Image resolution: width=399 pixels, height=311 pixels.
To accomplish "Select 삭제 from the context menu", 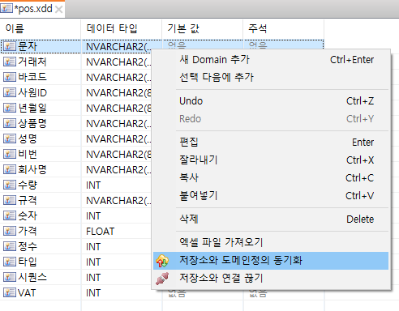I will pyautogui.click(x=271, y=219).
